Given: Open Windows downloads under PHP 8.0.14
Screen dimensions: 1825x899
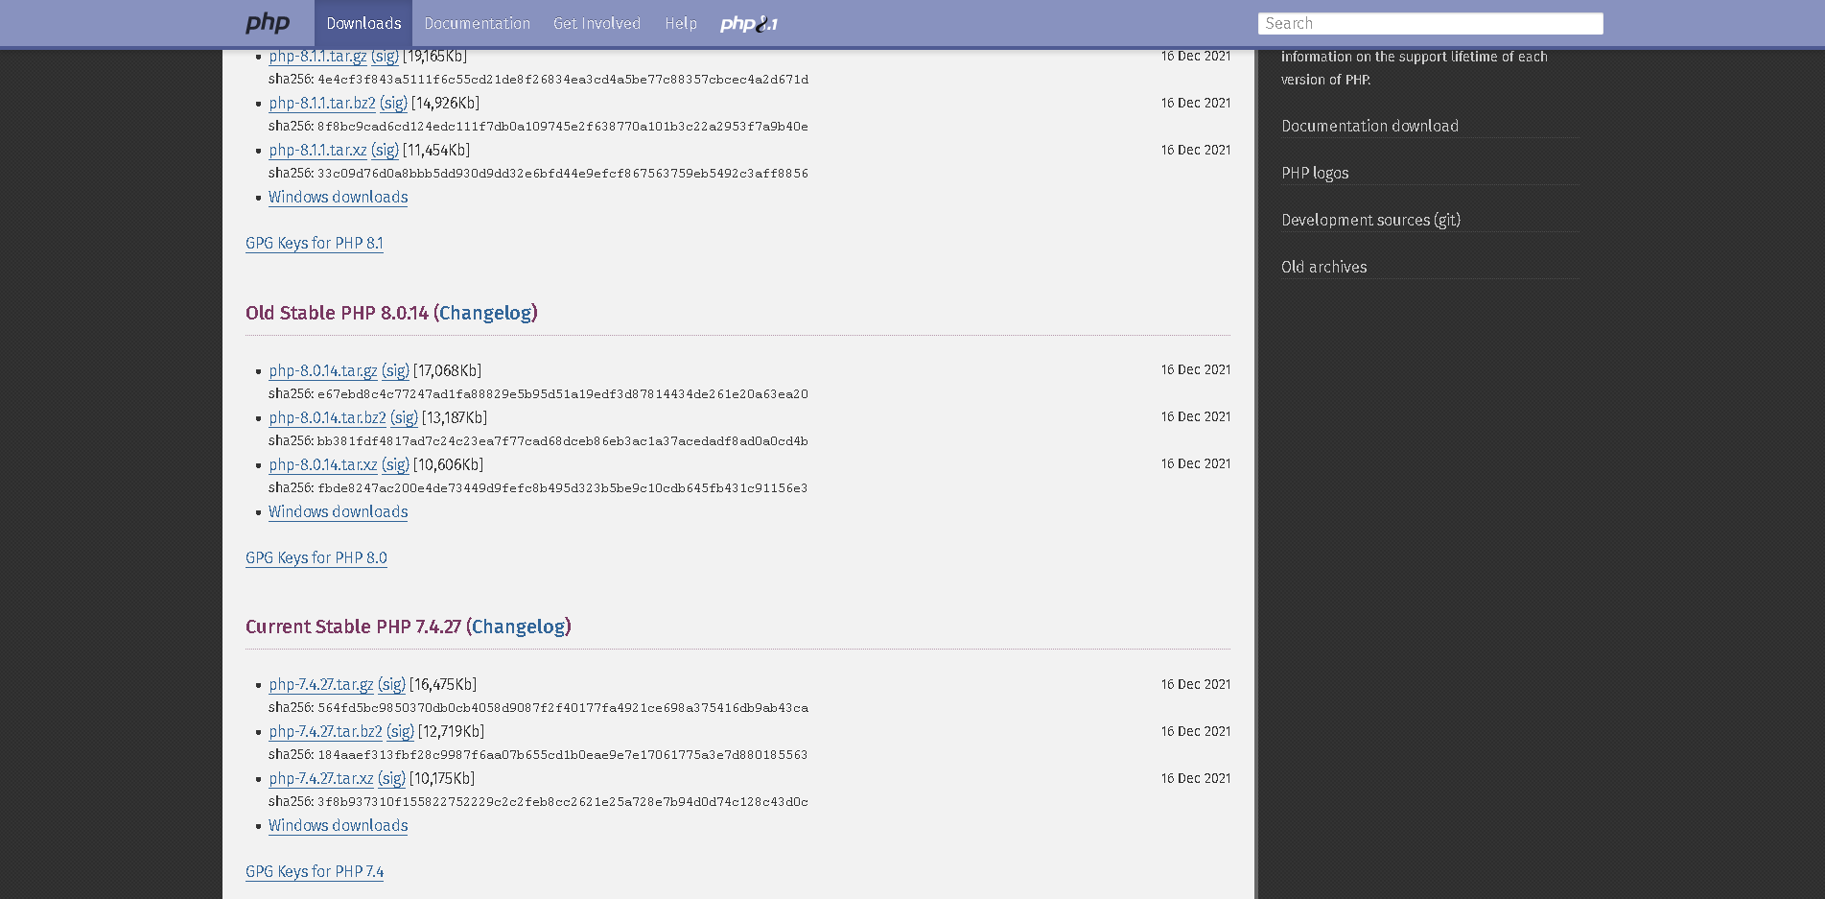Looking at the screenshot, I should 338,512.
